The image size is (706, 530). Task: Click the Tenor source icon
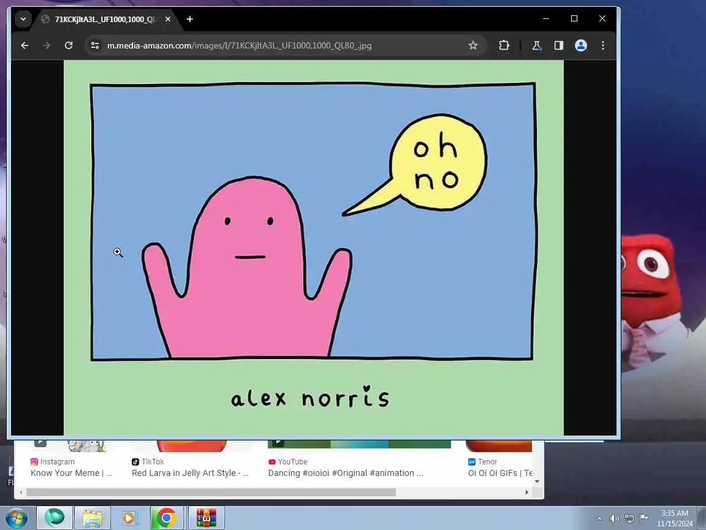tap(472, 461)
